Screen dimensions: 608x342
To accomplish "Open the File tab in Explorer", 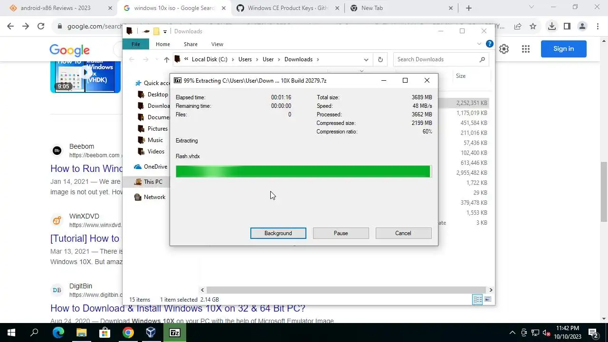I will click(x=136, y=44).
